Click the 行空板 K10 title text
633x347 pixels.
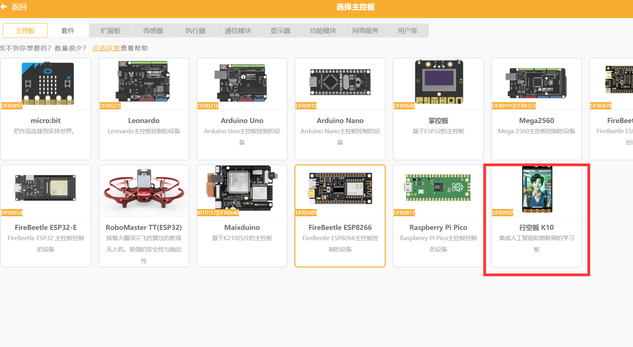[x=537, y=228]
